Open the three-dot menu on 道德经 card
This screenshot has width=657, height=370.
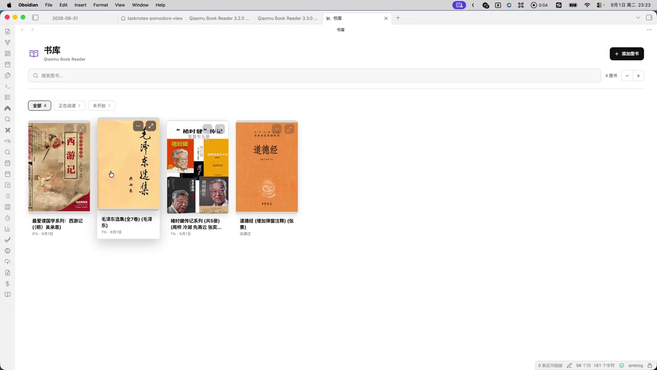277,129
